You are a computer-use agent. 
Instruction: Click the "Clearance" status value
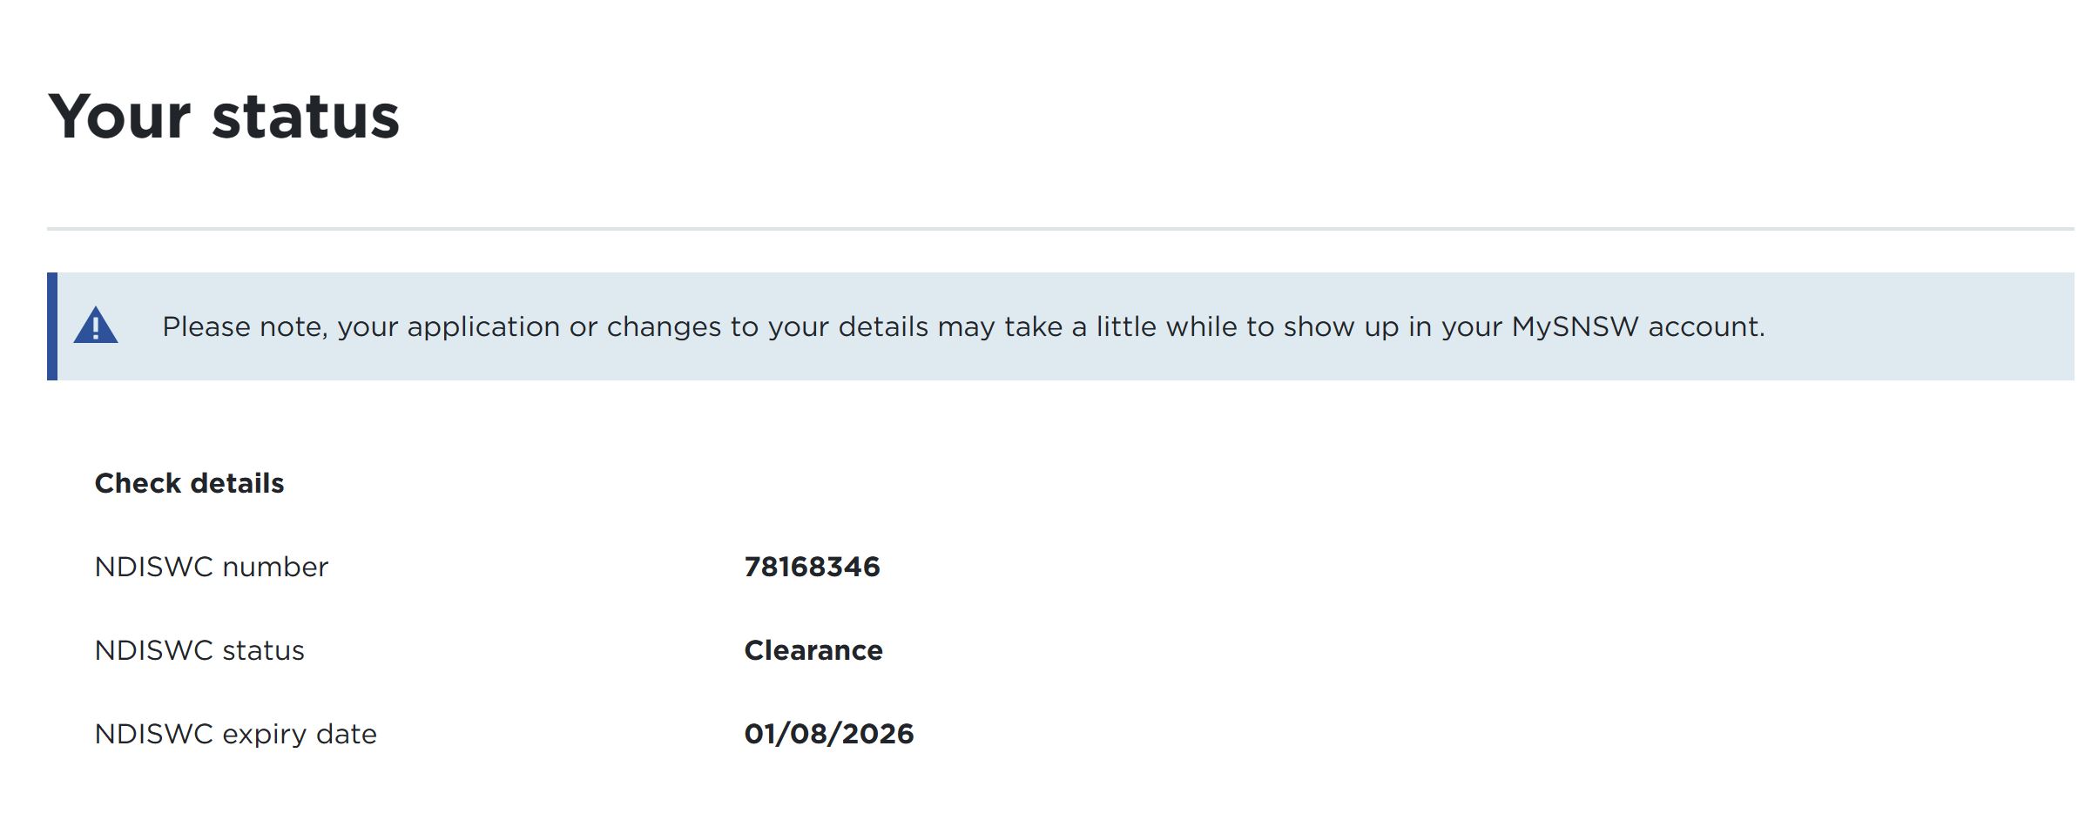pyautogui.click(x=813, y=650)
